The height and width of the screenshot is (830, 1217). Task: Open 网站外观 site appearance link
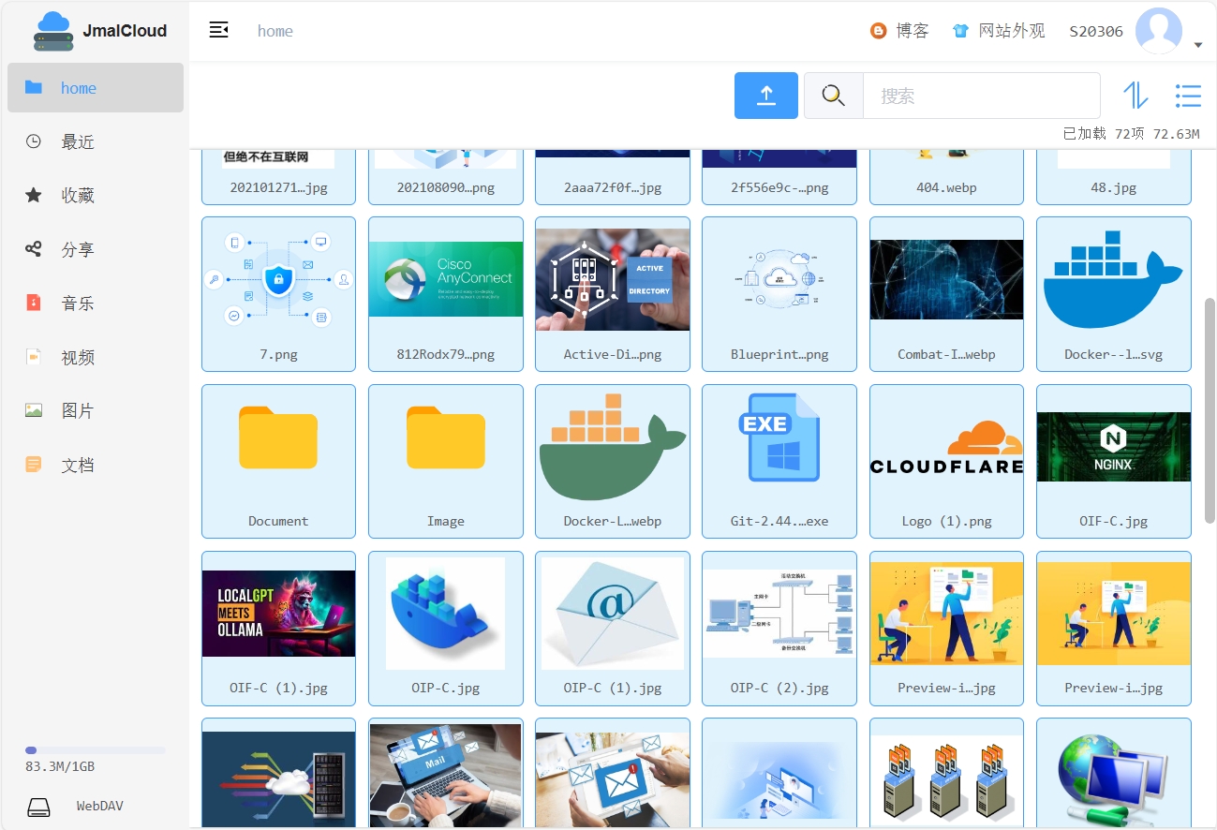point(998,31)
